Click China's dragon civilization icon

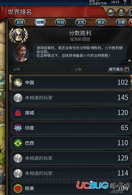point(18,83)
